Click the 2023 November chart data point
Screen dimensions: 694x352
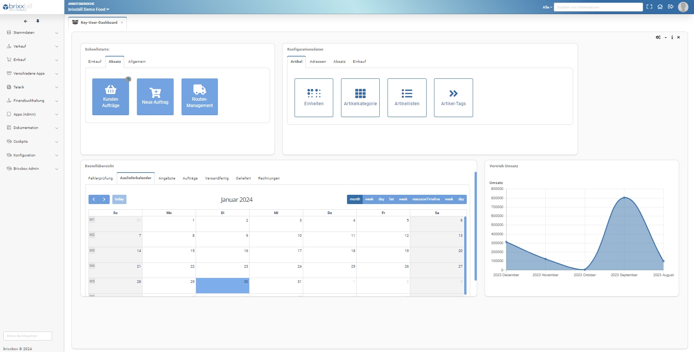pos(546,259)
